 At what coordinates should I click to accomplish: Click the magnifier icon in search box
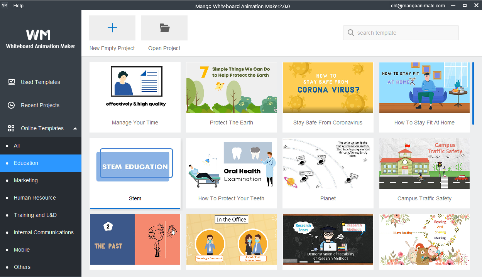[351, 33]
